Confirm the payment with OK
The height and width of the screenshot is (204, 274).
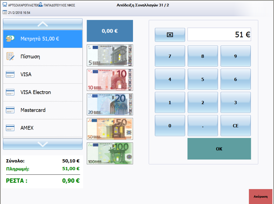pyautogui.click(x=219, y=149)
